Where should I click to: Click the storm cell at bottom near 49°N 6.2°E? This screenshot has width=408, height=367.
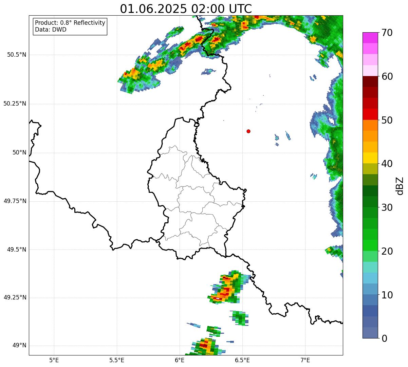pos(205,346)
